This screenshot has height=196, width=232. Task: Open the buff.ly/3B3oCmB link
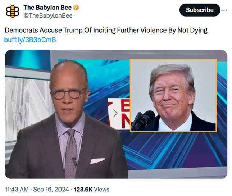pos(30,40)
